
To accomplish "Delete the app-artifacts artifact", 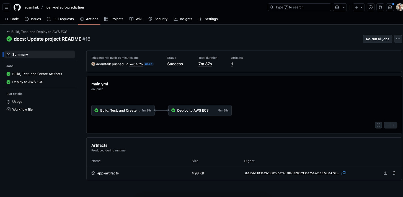I will (394, 173).
